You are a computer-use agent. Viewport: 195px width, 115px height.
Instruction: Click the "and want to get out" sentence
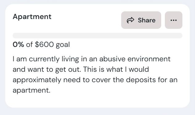(x=47, y=70)
